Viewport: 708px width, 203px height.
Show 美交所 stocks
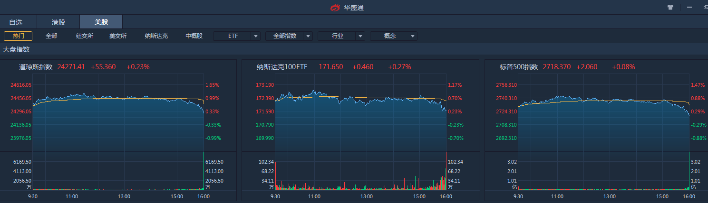[118, 36]
